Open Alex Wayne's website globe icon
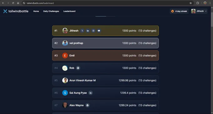The image size is (213, 114). (x=87, y=105)
